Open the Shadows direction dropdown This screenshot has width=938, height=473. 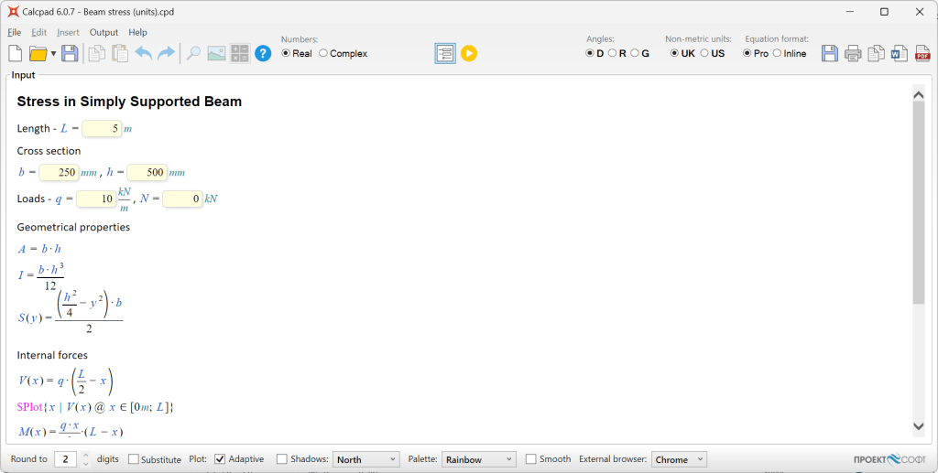pos(365,459)
